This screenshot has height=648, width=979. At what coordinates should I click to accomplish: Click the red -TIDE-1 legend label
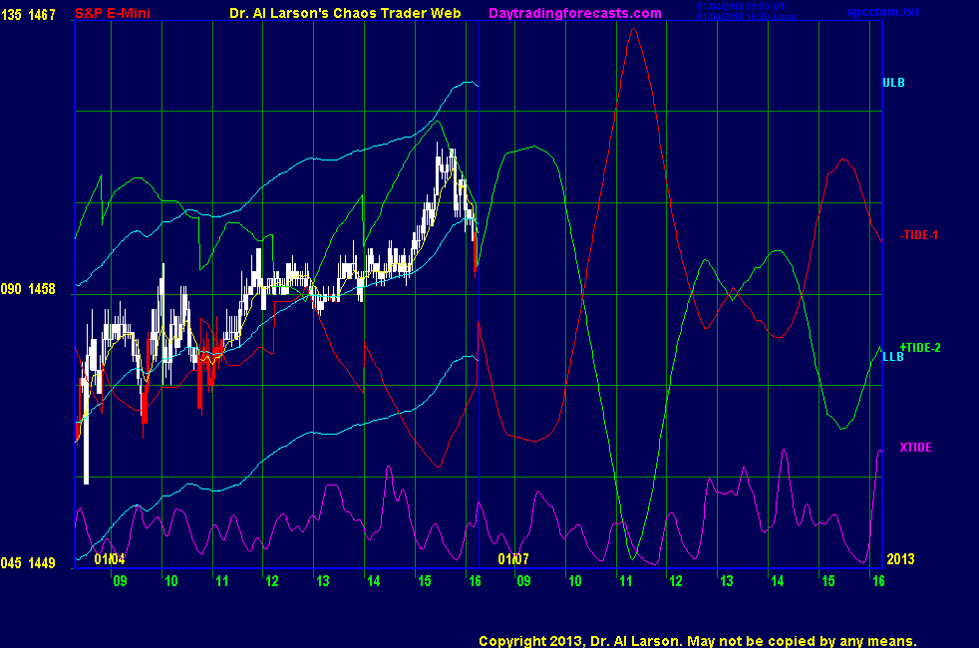click(x=918, y=235)
